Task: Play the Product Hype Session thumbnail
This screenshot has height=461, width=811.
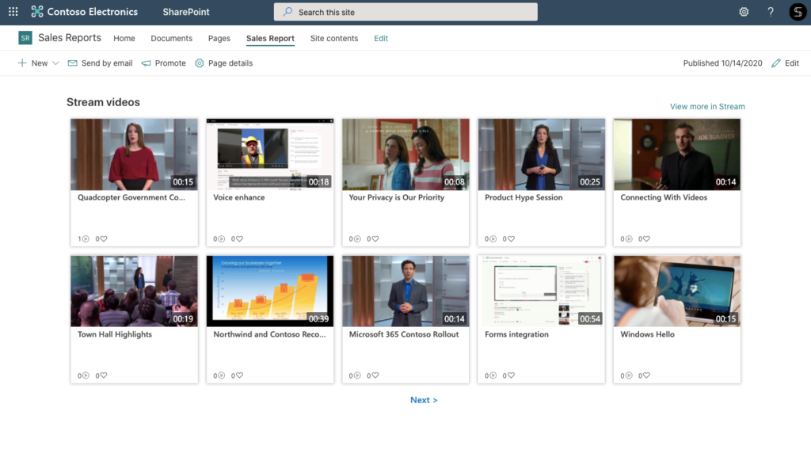Action: coord(542,154)
